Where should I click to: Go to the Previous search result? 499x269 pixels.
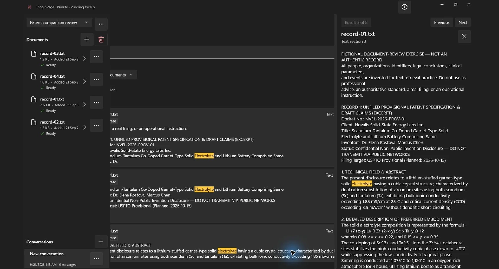coord(442,22)
